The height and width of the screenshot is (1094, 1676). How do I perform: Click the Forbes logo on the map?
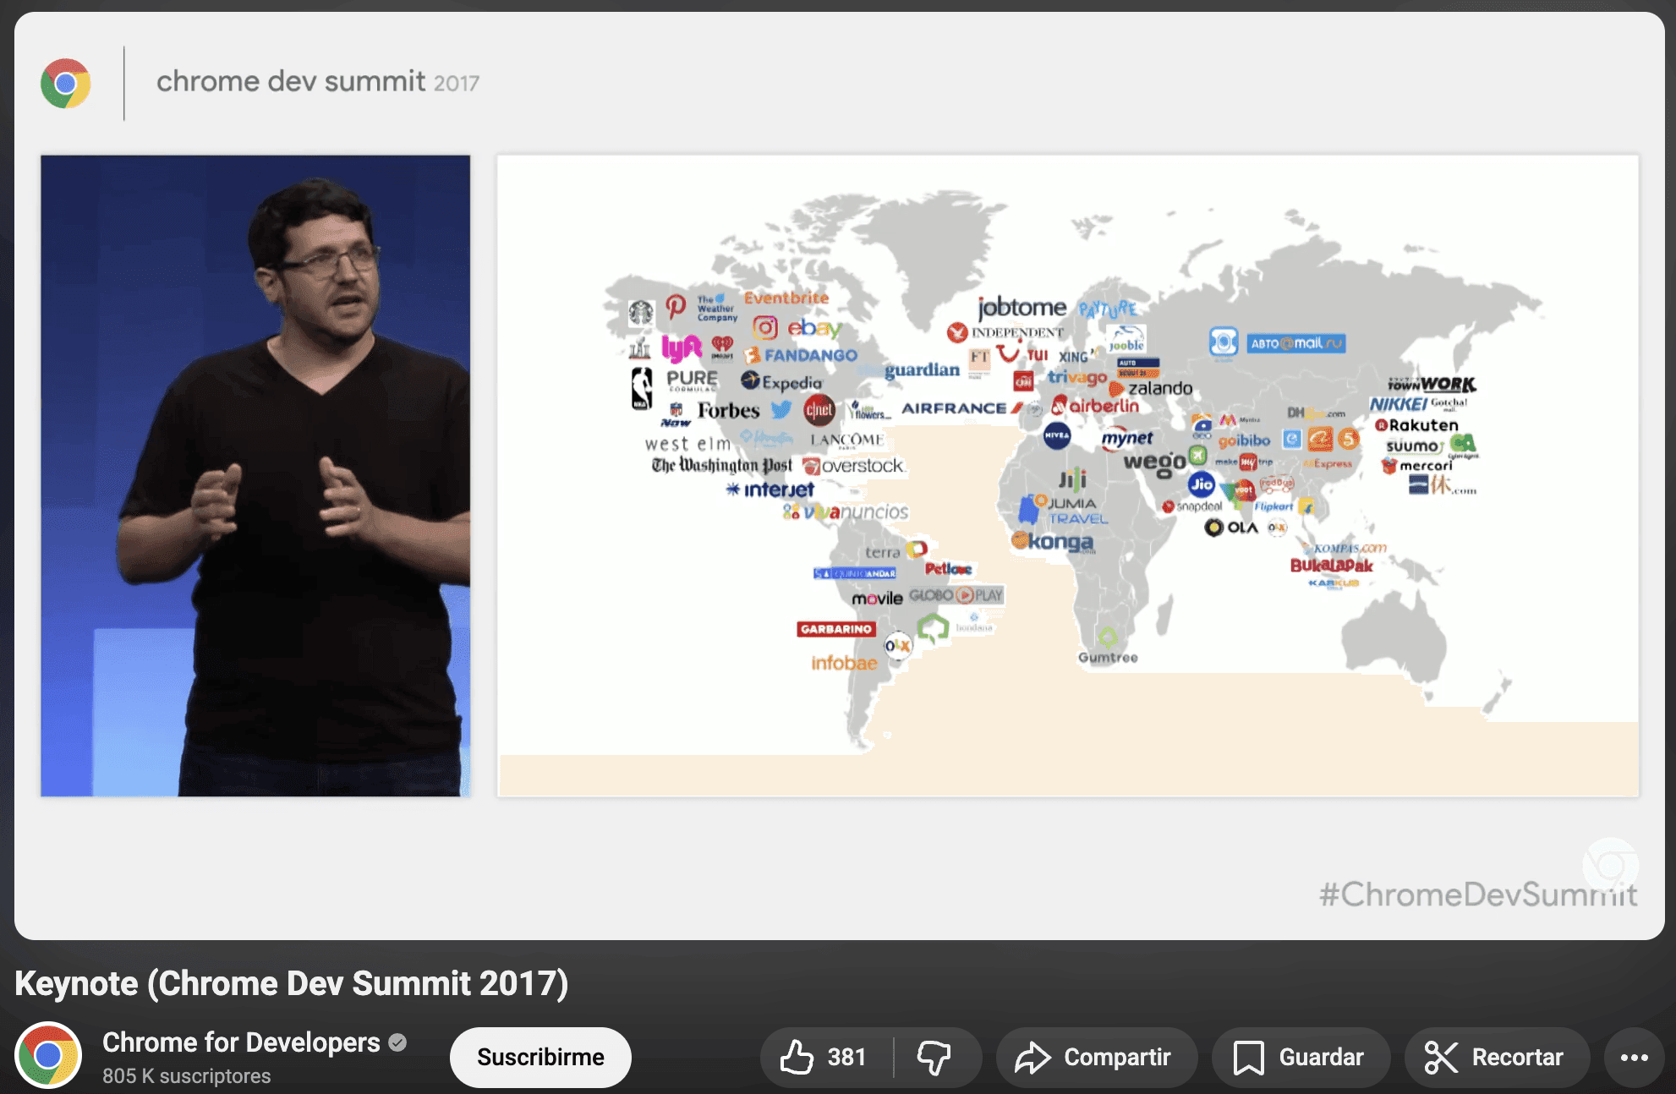pos(728,411)
